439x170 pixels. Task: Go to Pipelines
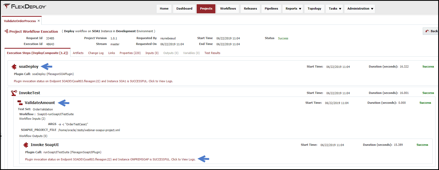(271, 9)
